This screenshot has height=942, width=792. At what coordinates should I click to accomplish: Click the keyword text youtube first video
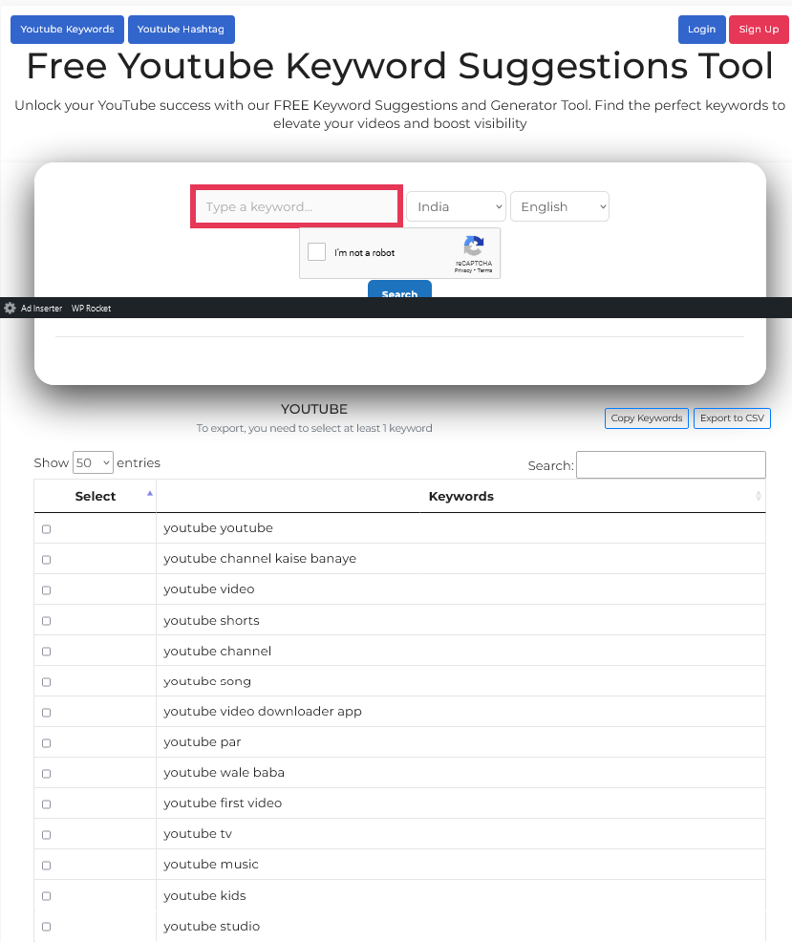[x=223, y=803]
